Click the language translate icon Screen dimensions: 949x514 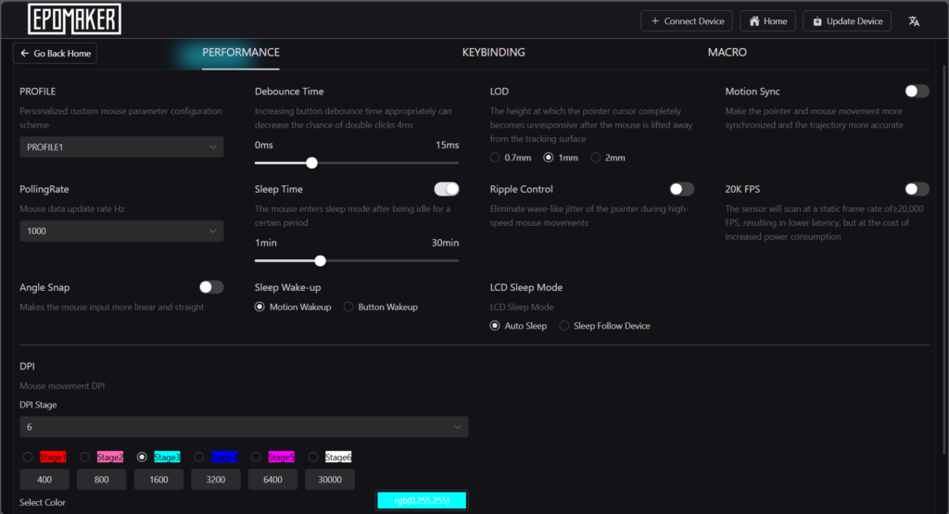(x=914, y=21)
